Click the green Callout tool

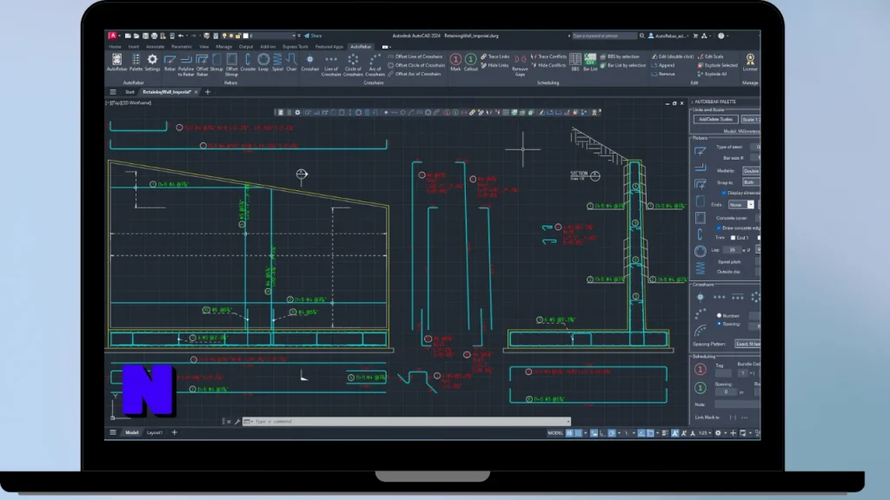coord(470,62)
